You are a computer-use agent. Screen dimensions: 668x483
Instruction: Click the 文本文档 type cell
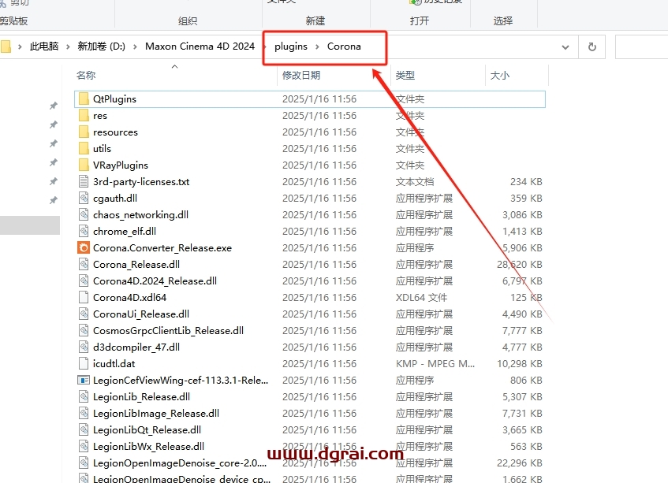(x=415, y=182)
